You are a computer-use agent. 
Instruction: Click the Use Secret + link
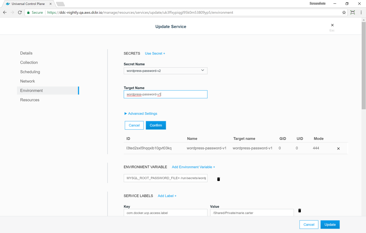coord(155,53)
